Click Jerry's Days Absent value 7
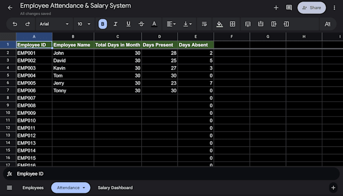The width and height of the screenshot is (343, 196). click(196, 83)
